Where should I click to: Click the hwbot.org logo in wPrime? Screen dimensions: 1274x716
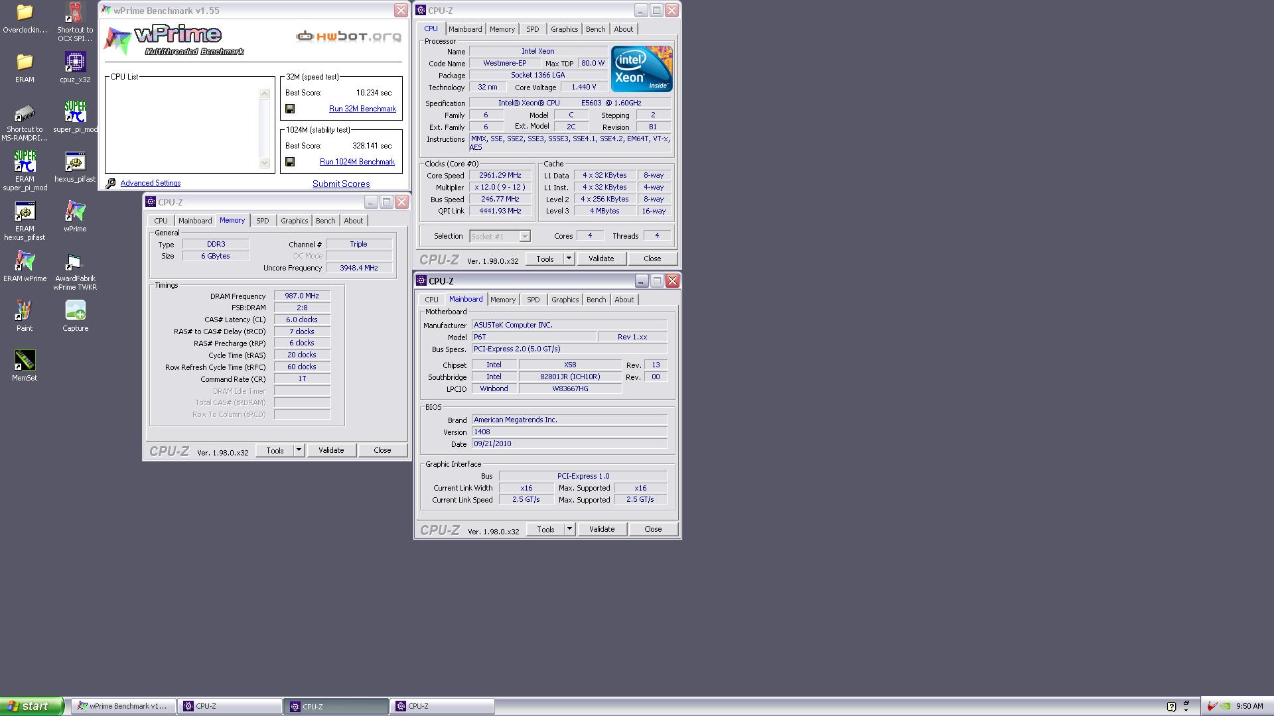(x=348, y=36)
